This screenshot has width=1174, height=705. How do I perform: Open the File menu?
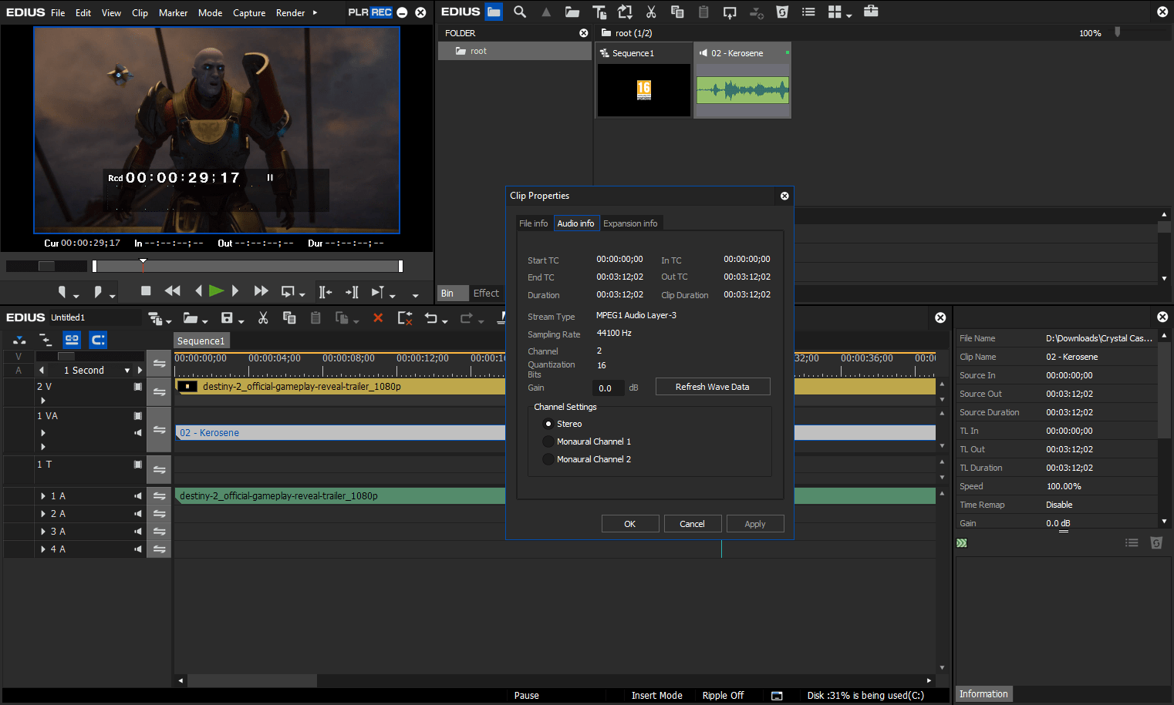pyautogui.click(x=58, y=13)
